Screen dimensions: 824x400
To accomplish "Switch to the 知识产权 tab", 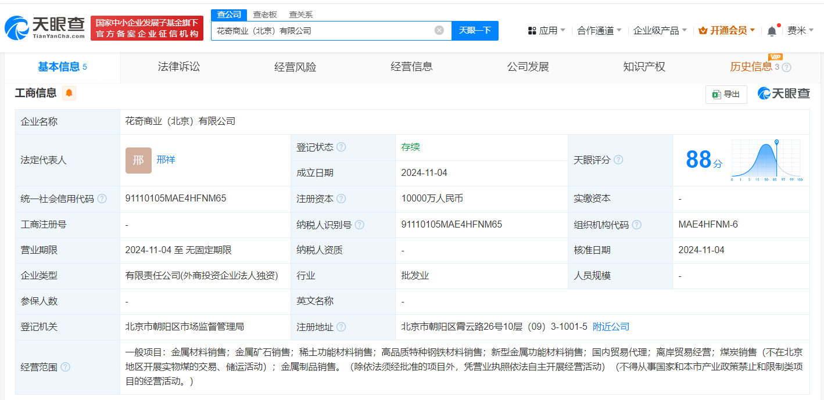I will point(644,67).
